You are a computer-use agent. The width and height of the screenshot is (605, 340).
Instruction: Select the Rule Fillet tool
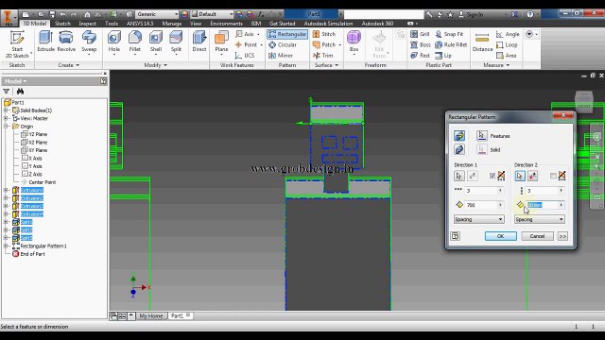coord(451,44)
